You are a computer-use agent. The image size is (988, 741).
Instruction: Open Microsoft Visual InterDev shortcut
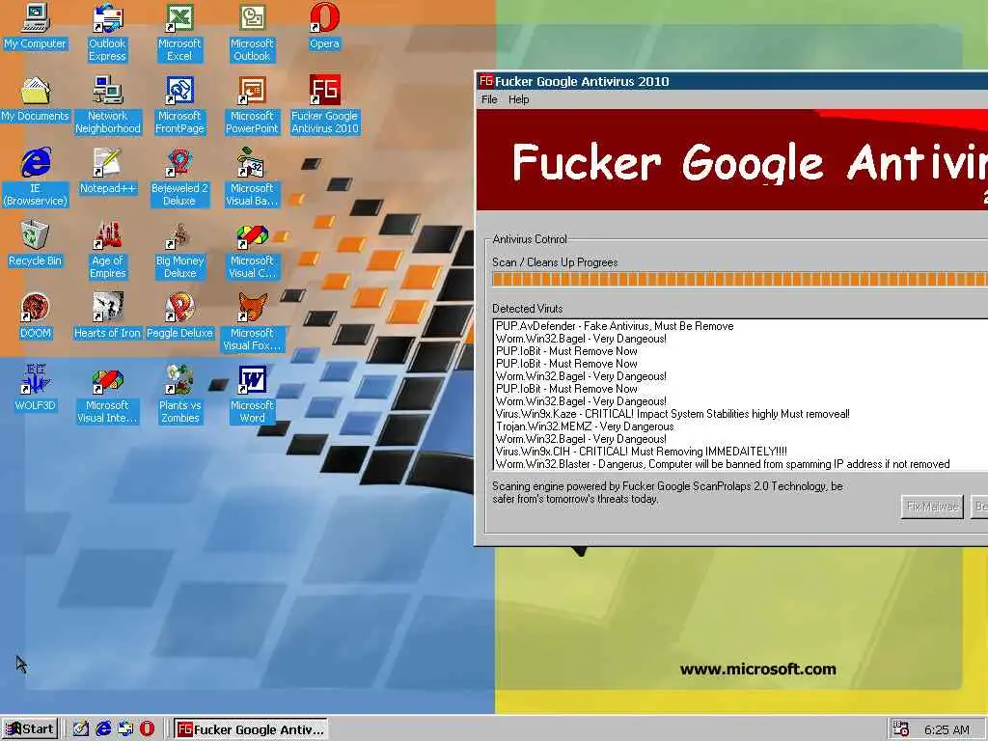[108, 394]
